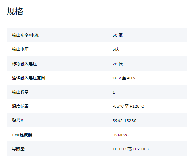Click the 28 伏 value
This screenshot has height=159, width=187.
pyautogui.click(x=117, y=64)
